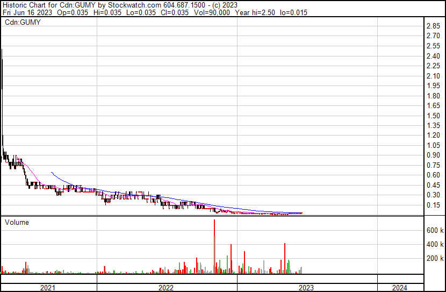Click the Cdn:GUMY symbol label on chart
Viewport: 446px width, 292px height.
tap(23, 23)
